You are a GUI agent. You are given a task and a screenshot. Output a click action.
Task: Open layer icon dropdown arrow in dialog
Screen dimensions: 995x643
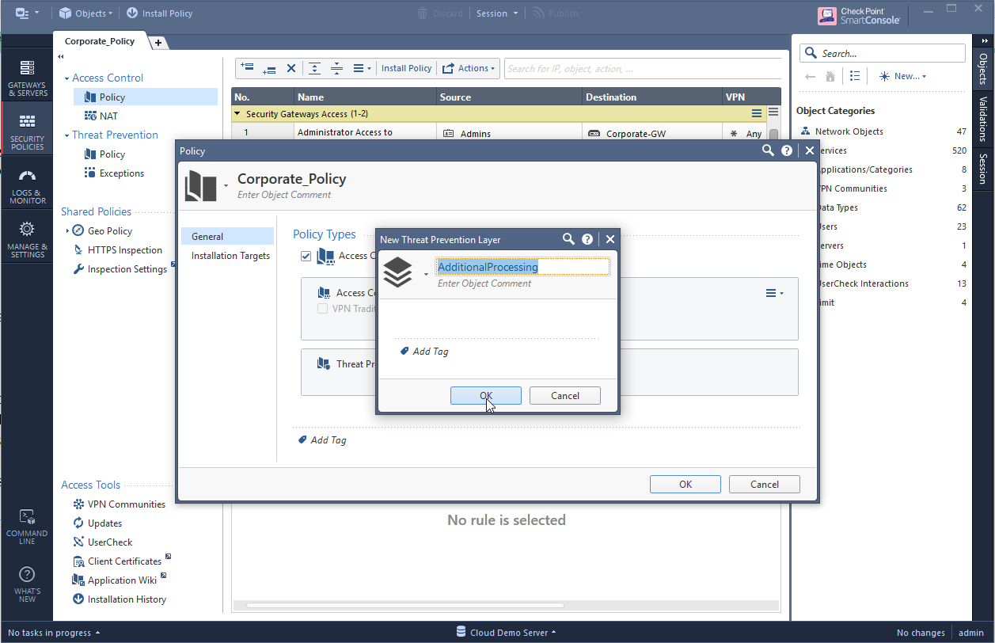point(426,275)
